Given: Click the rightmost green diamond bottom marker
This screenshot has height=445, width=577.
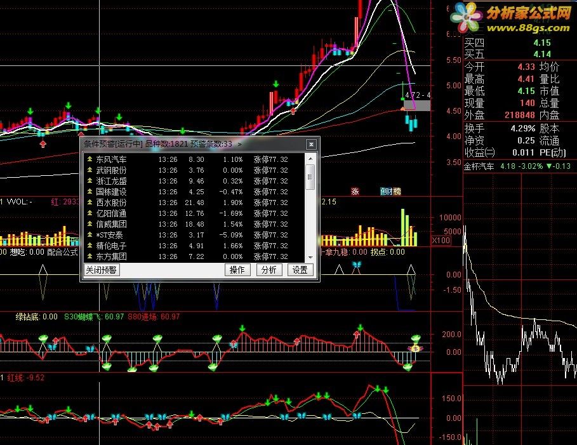Looking at the screenshot, I should (x=408, y=366).
